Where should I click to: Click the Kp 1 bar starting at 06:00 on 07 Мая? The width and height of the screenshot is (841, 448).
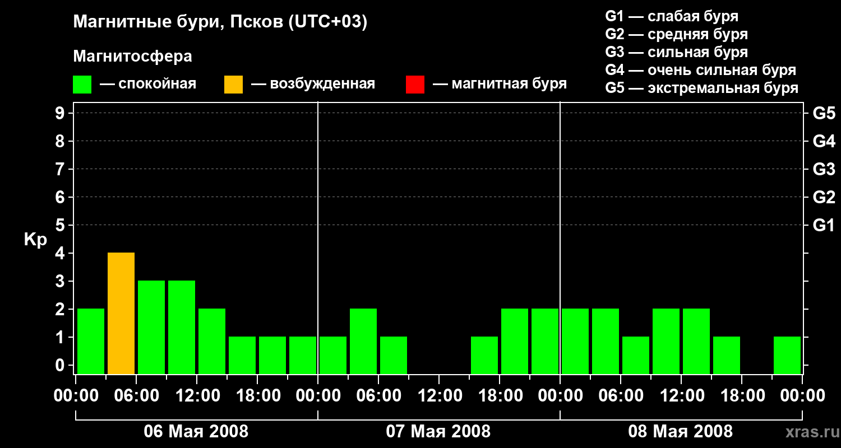394,356
